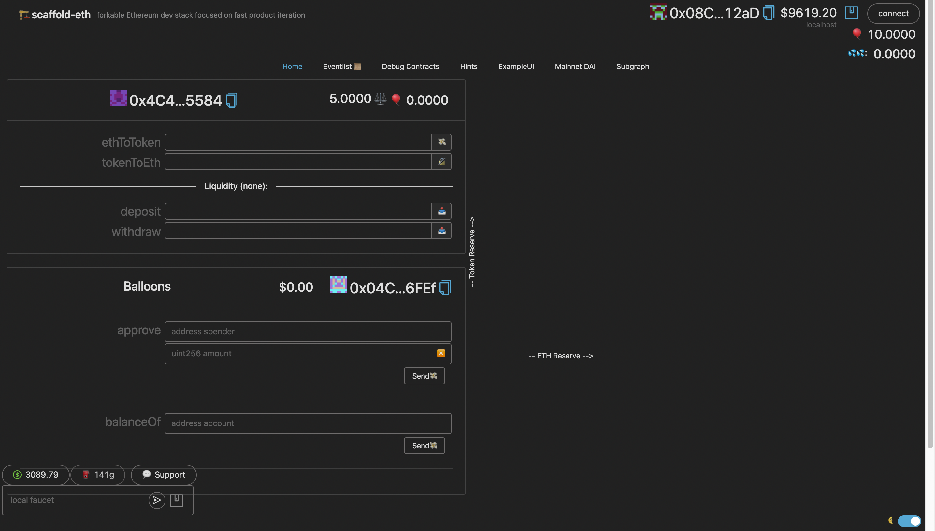
Task: Click the Support chat button
Action: [164, 474]
